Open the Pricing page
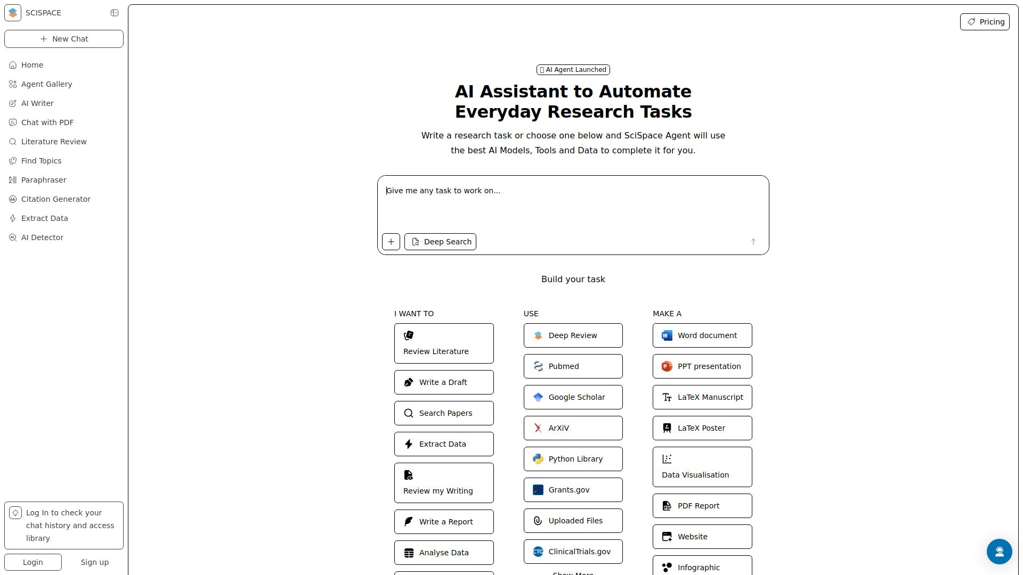This screenshot has height=575, width=1023. (985, 22)
